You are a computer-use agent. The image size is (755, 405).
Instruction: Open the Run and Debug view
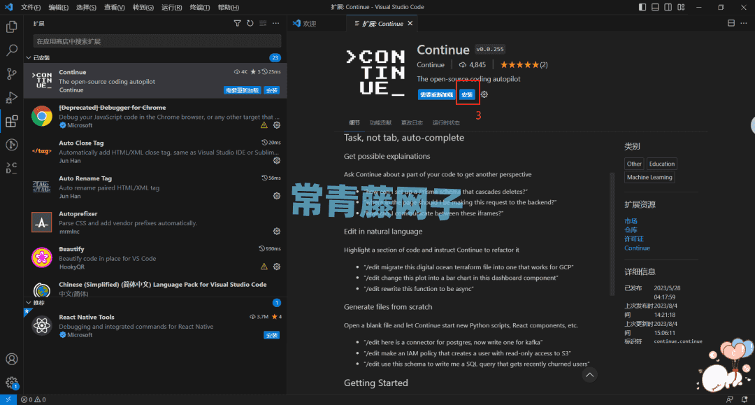12,97
